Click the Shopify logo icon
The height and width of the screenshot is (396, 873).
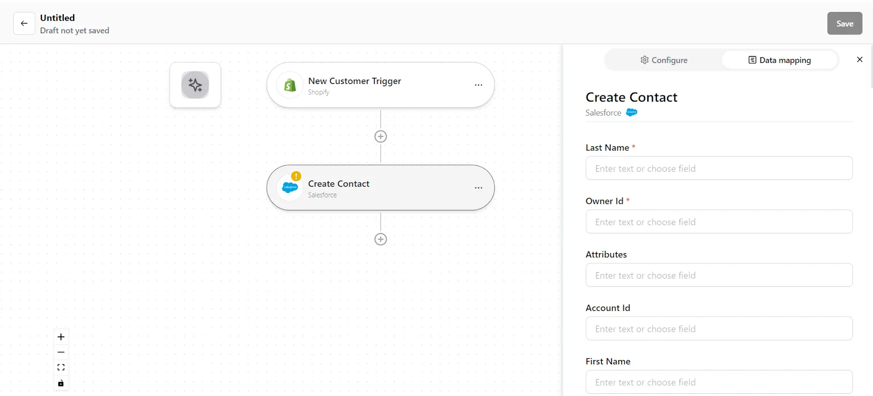[290, 85]
